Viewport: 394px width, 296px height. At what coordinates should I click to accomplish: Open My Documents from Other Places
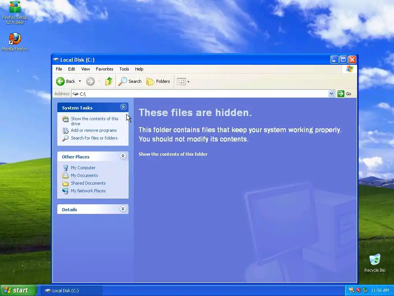pyautogui.click(x=84, y=175)
